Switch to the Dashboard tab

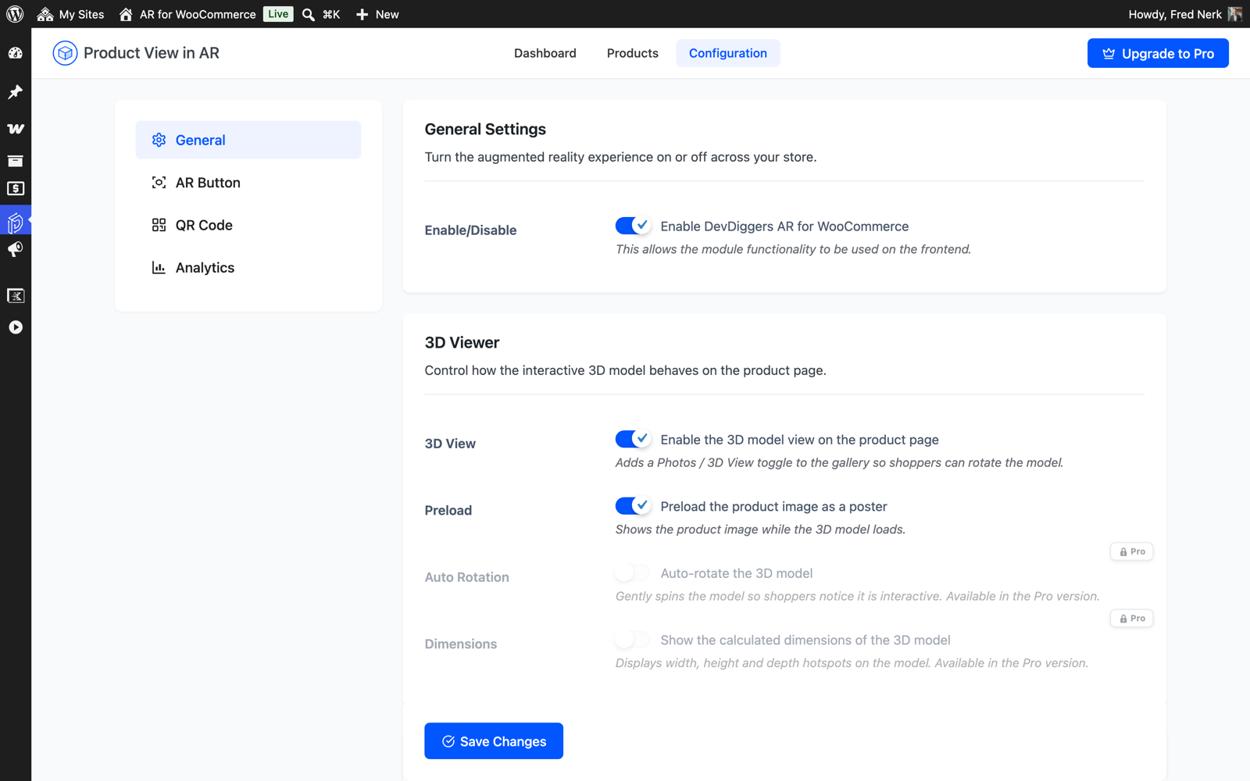[x=545, y=53]
